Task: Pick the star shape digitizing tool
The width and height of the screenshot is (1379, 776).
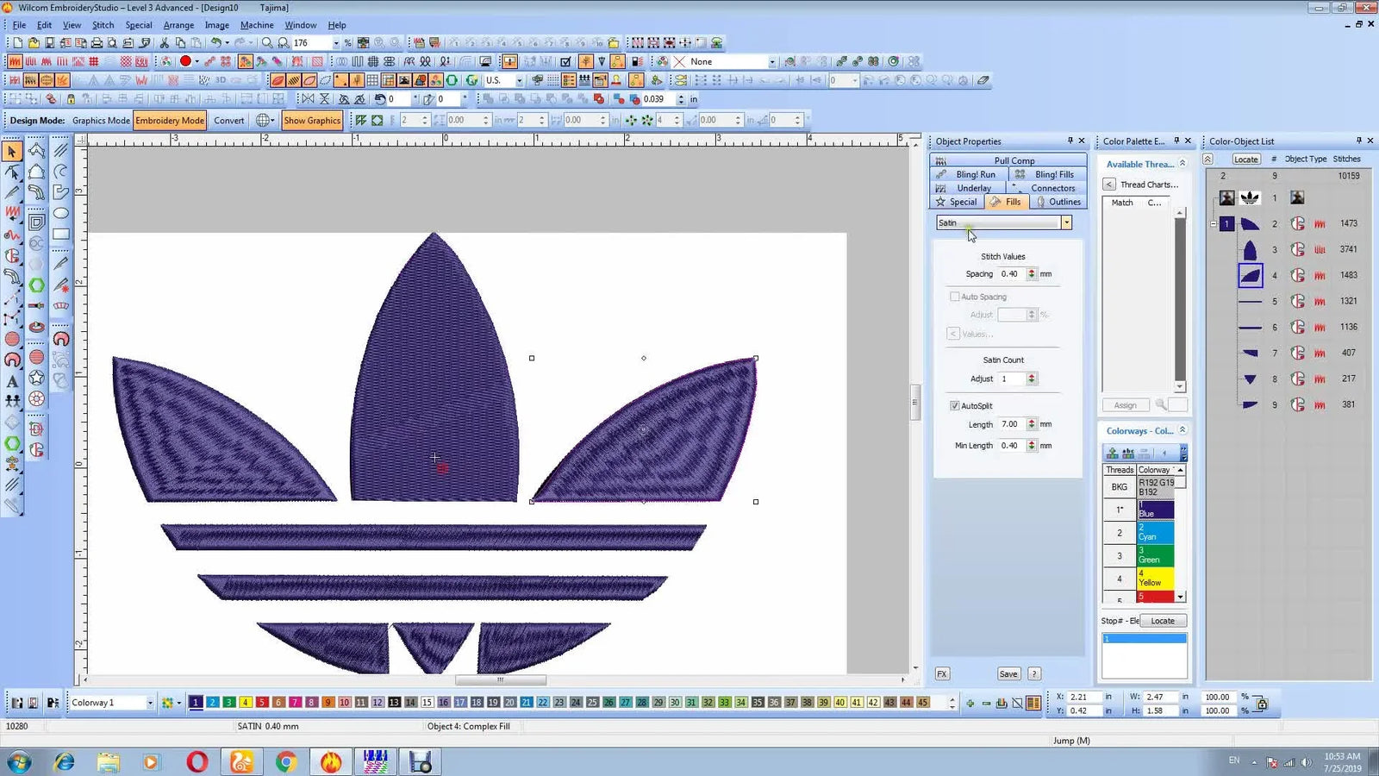Action: (36, 378)
